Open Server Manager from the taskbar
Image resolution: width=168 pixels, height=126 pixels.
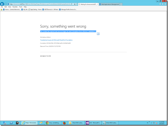tap(5, 123)
